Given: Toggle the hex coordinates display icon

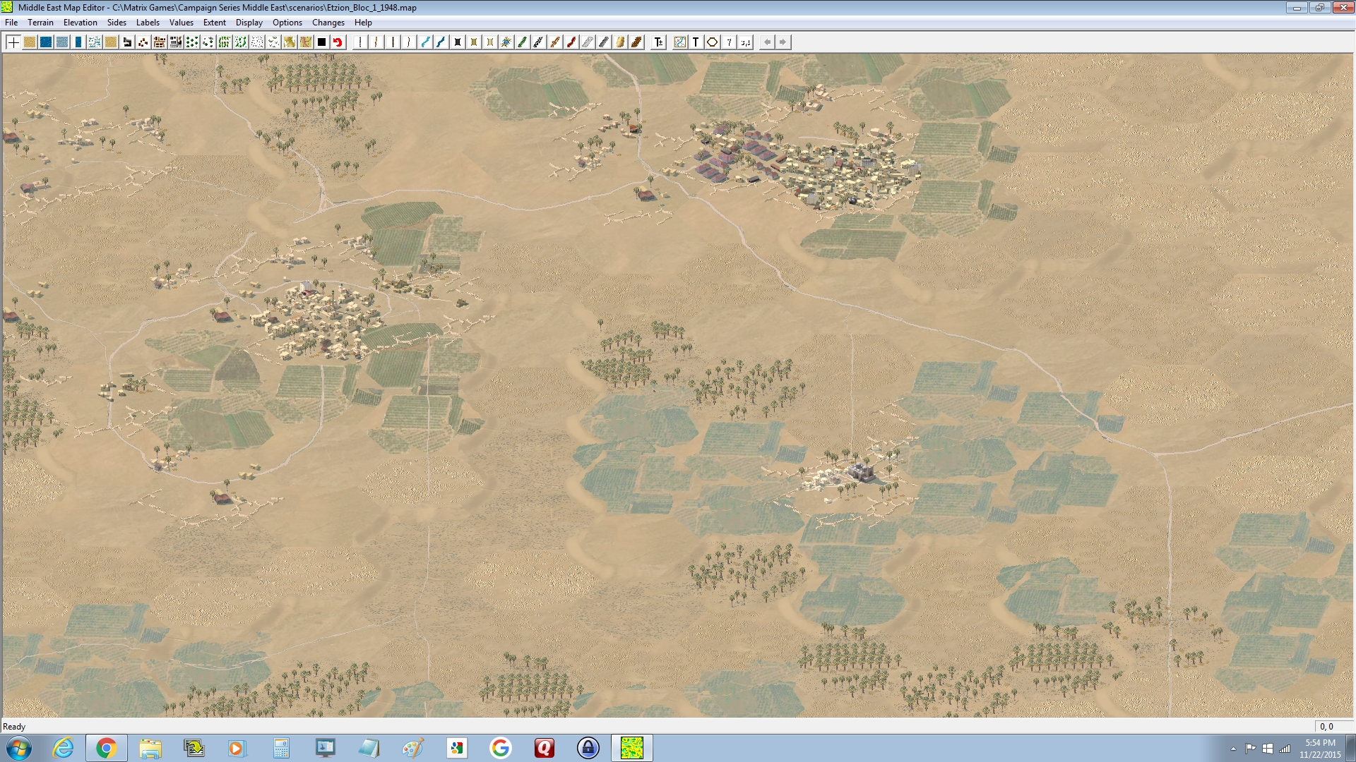Looking at the screenshot, I should pos(746,42).
